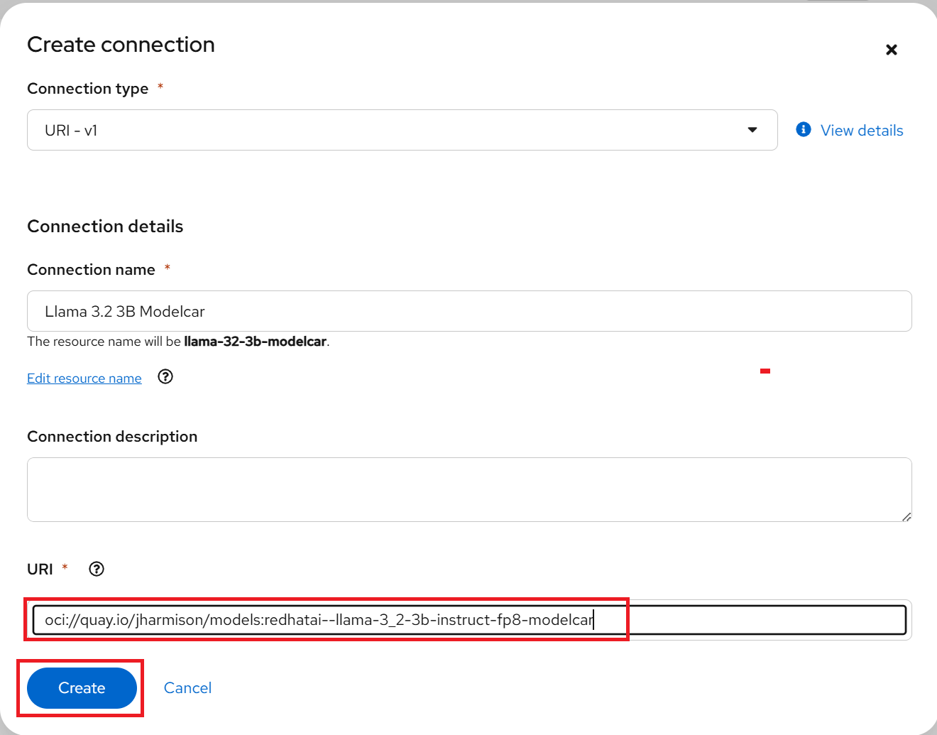937x735 pixels.
Task: Click the Connection type label
Action: point(88,89)
